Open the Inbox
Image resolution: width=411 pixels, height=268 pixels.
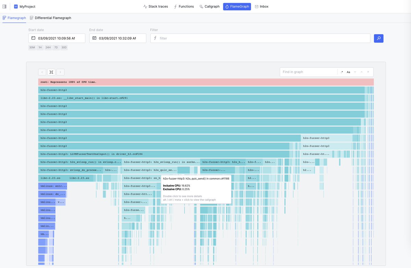coord(262,7)
